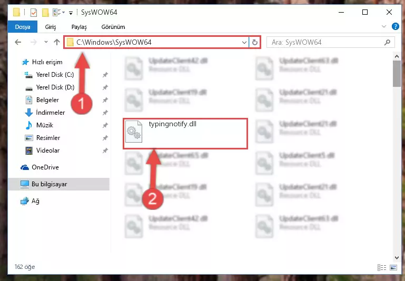The image size is (405, 281).
Task: Open the Help question mark icon
Action: click(395, 26)
